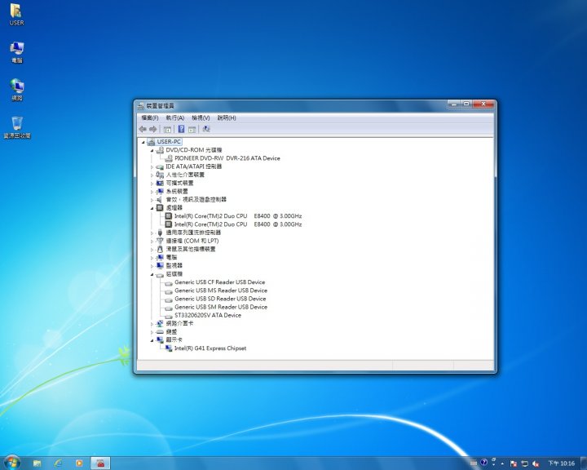Open the 說明(H) menu
This screenshot has height=470, width=587.
(x=227, y=117)
